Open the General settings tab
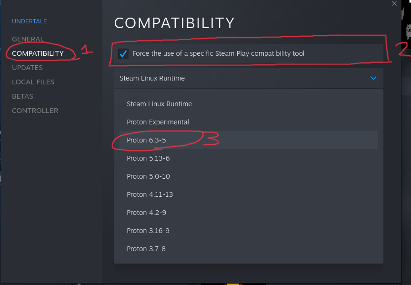 pos(28,39)
